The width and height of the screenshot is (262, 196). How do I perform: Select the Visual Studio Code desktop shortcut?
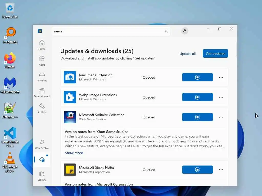[x=10, y=137]
